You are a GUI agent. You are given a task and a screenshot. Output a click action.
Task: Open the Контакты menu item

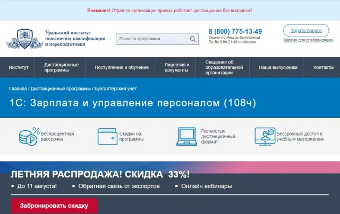[324, 67]
